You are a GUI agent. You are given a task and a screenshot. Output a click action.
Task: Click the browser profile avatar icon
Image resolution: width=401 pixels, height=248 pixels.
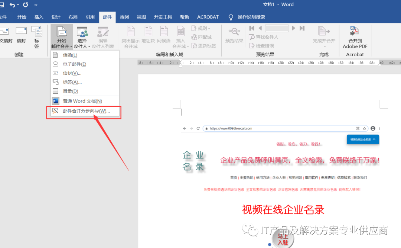point(373,128)
